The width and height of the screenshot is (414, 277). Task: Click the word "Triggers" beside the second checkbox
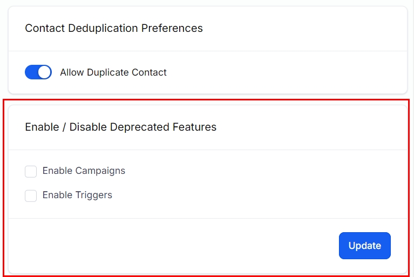pyautogui.click(x=93, y=195)
